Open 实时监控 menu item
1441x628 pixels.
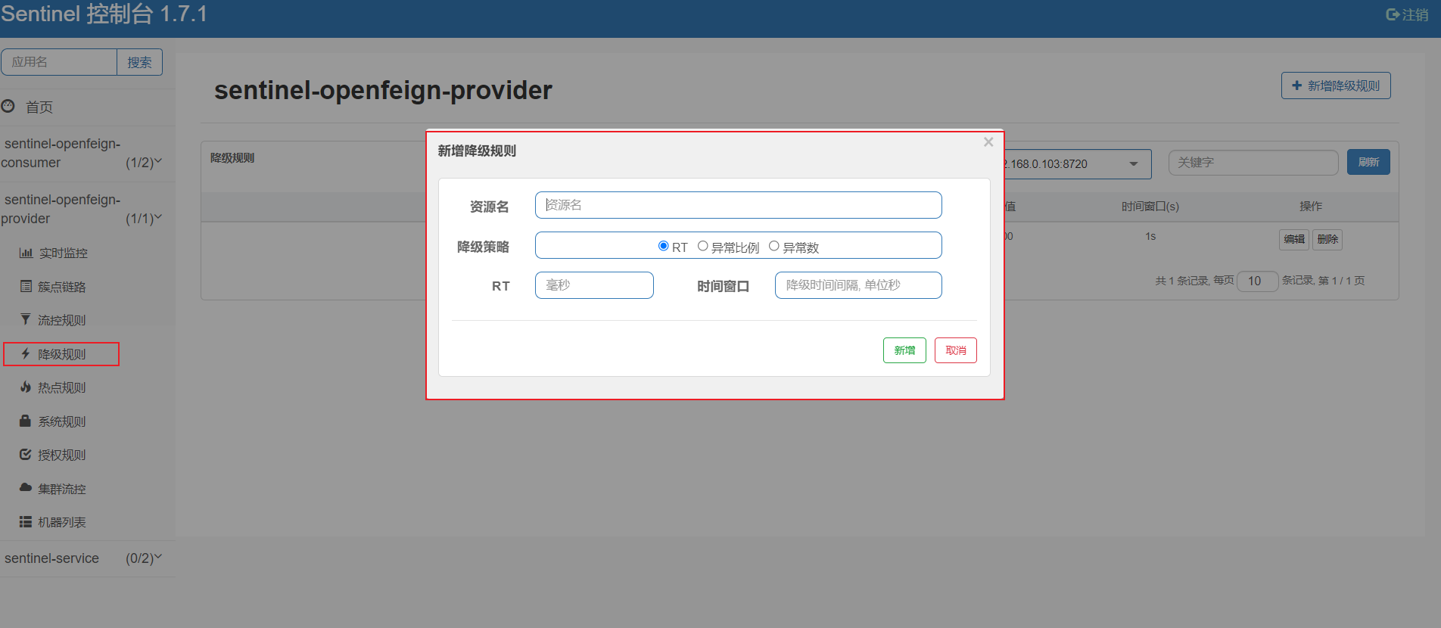coord(64,253)
